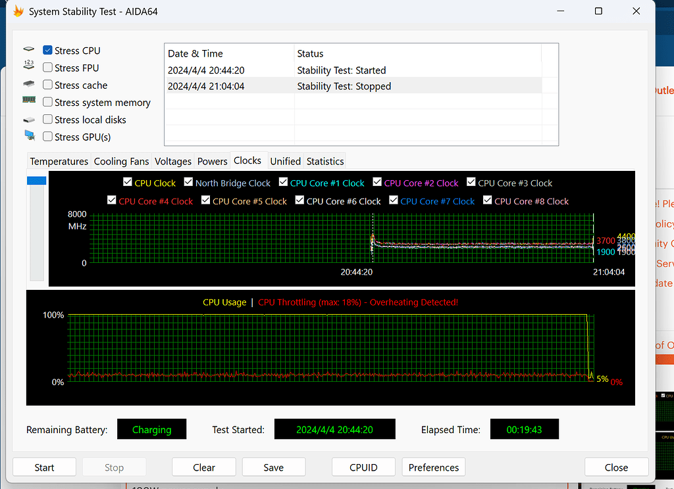This screenshot has height=489, width=674.
Task: Open the Statistics tab
Action: click(x=324, y=160)
